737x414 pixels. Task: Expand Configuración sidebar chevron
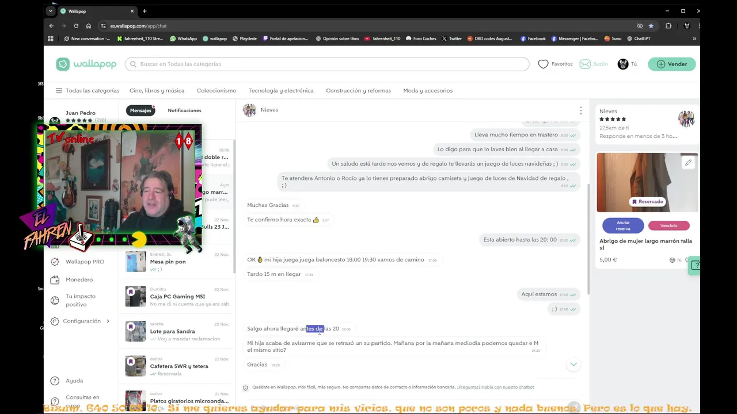[x=108, y=321]
